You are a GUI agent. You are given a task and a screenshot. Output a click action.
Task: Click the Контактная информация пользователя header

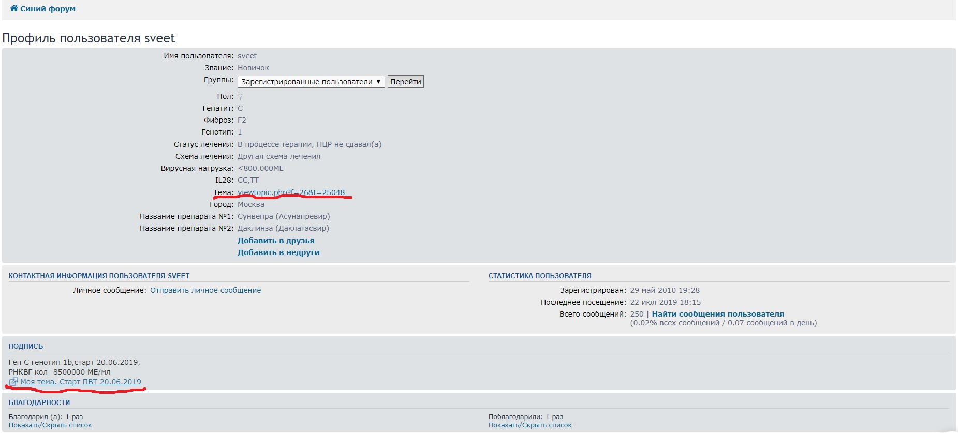tap(99, 276)
